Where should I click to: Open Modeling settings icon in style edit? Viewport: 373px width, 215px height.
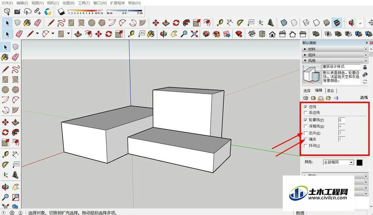click(336, 98)
